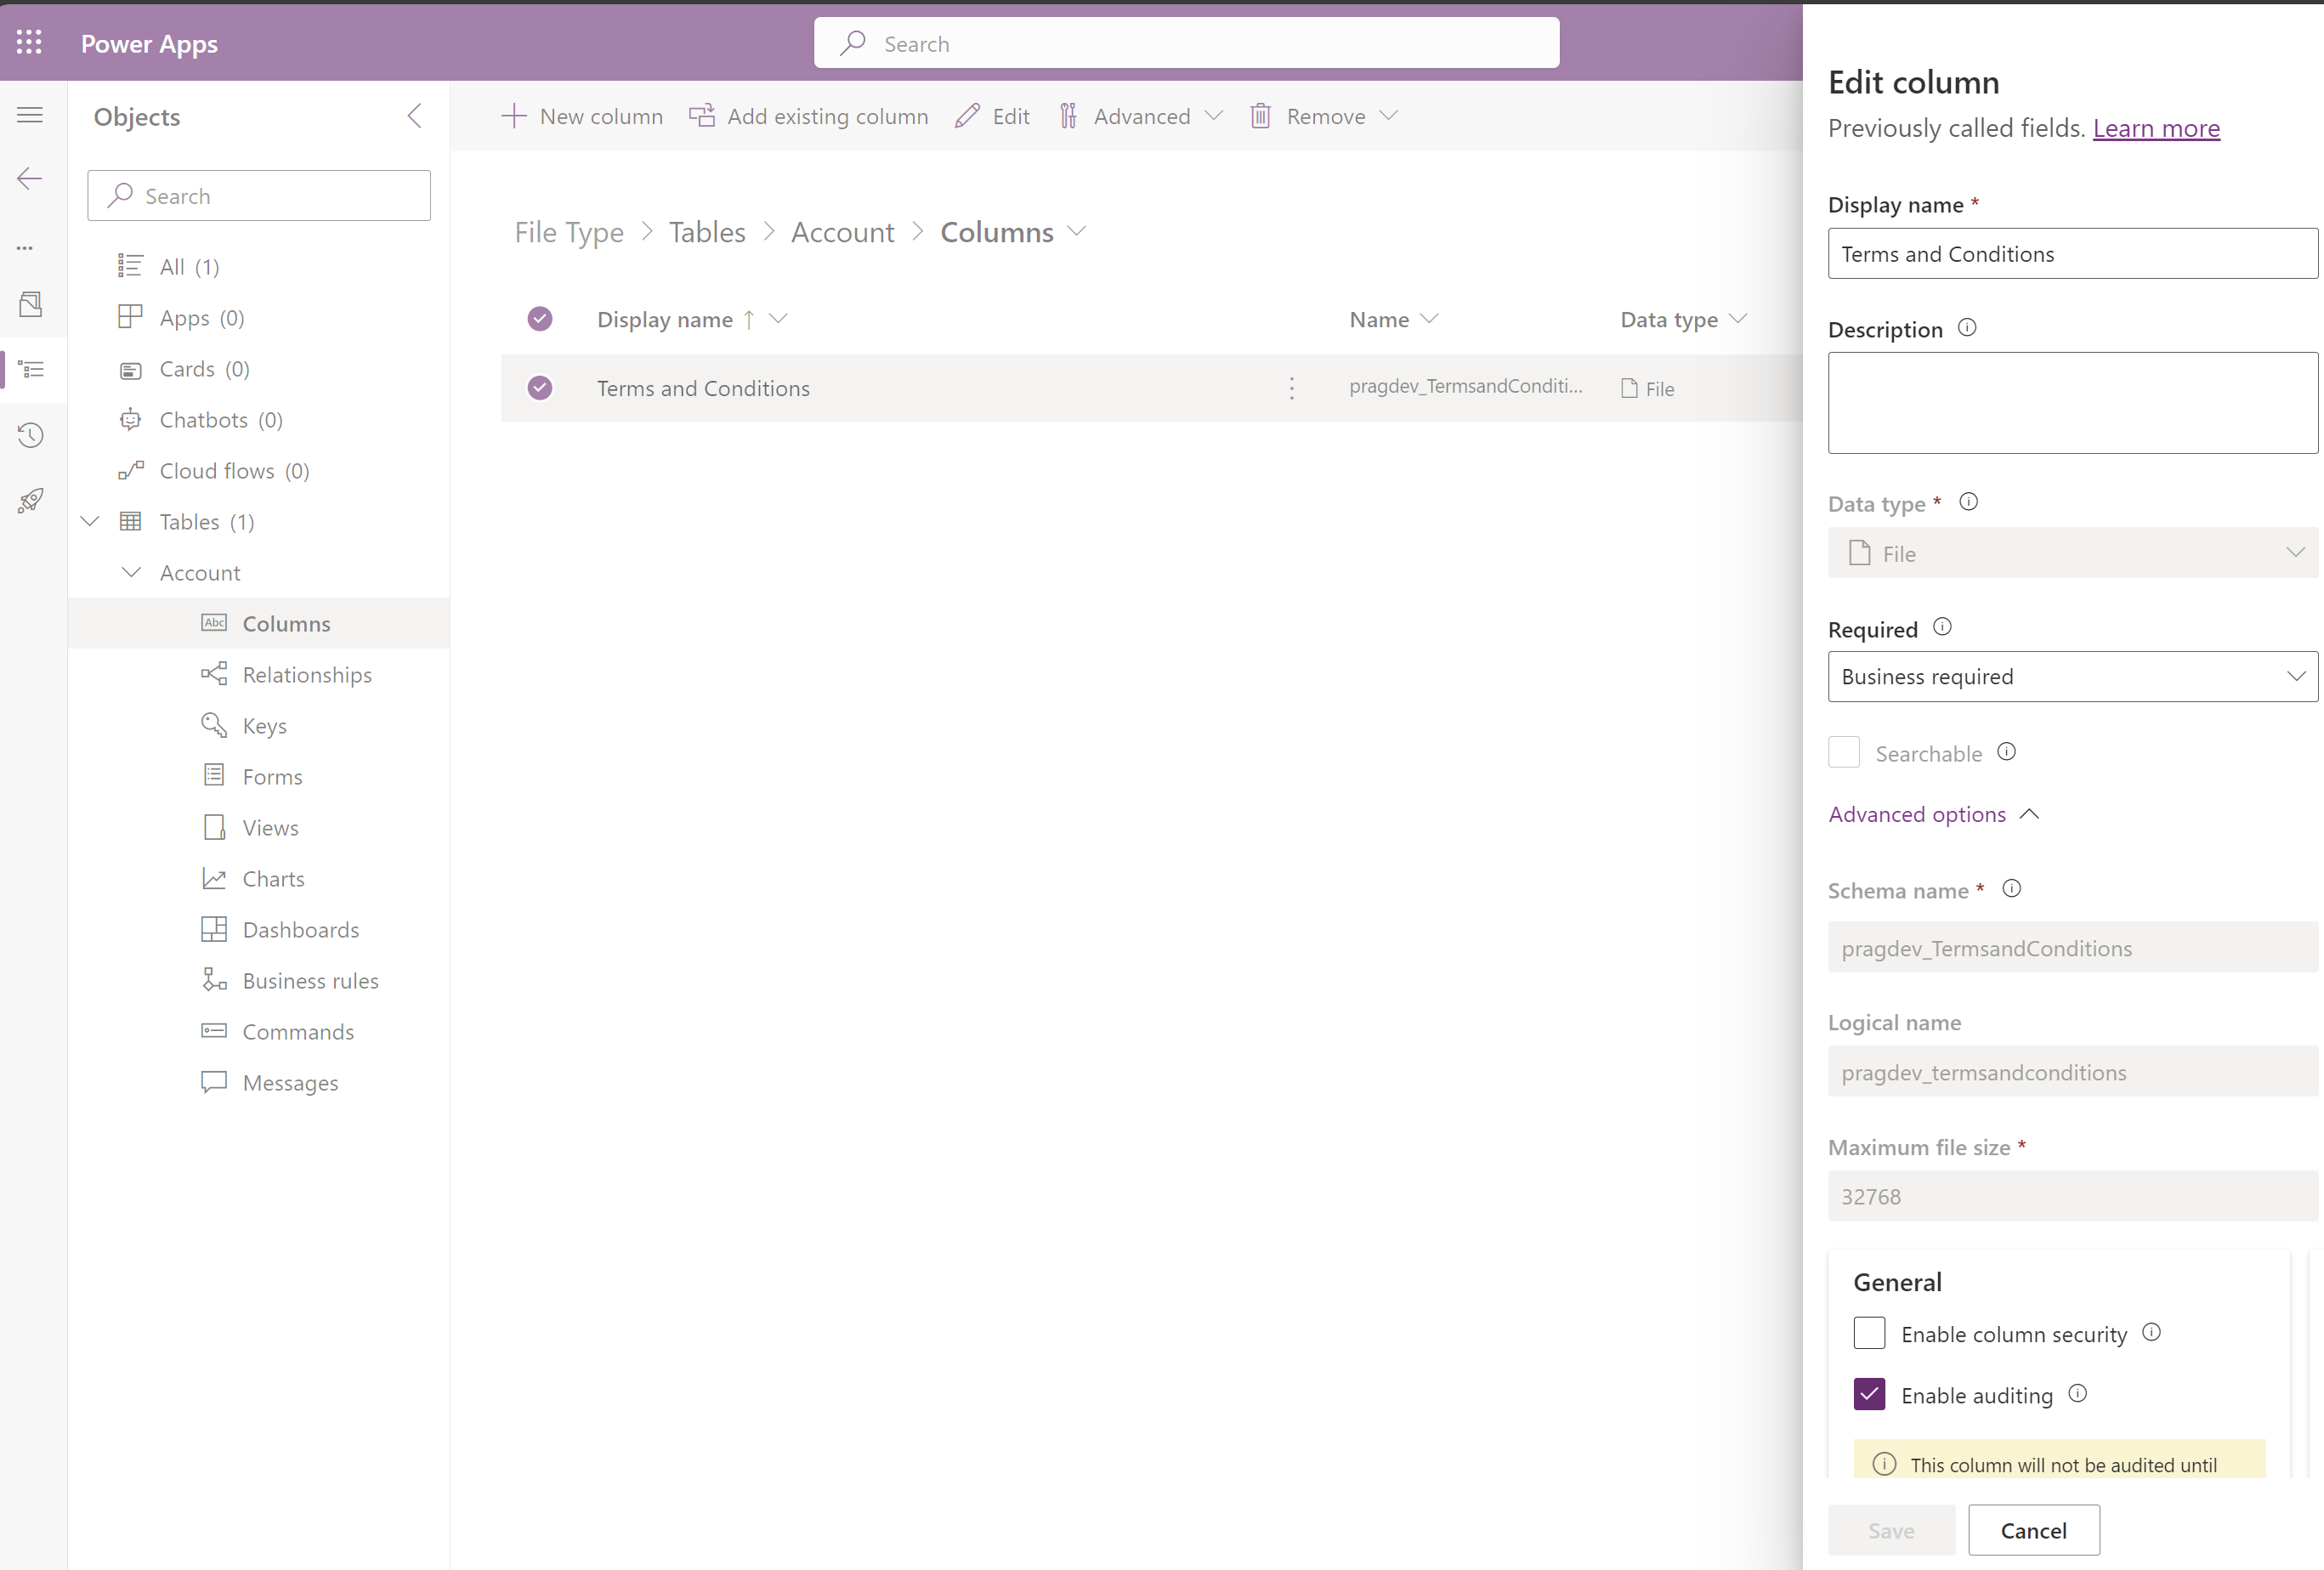Click the Remove trash icon
Screen dimensions: 2324x1570
pyautogui.click(x=1260, y=116)
